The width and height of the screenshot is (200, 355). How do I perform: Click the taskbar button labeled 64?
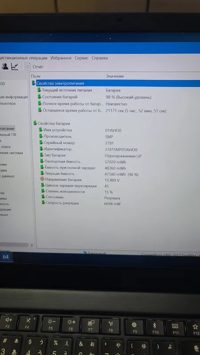(6, 257)
